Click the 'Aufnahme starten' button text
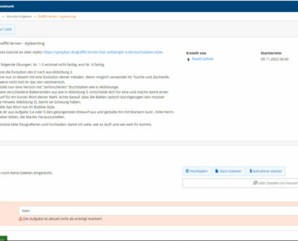Image resolution: width=298 pixels, height=241 pixels. click(267, 171)
